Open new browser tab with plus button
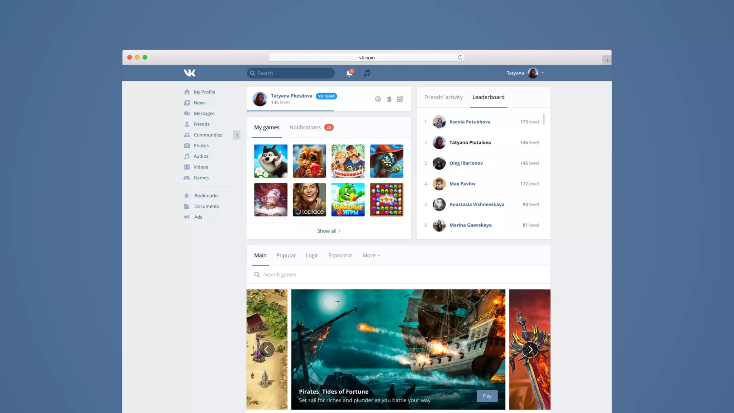 607,60
